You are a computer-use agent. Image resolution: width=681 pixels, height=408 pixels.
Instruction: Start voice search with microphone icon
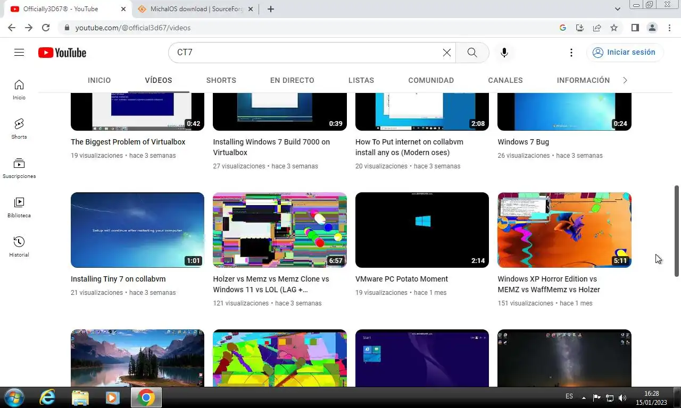(x=504, y=53)
